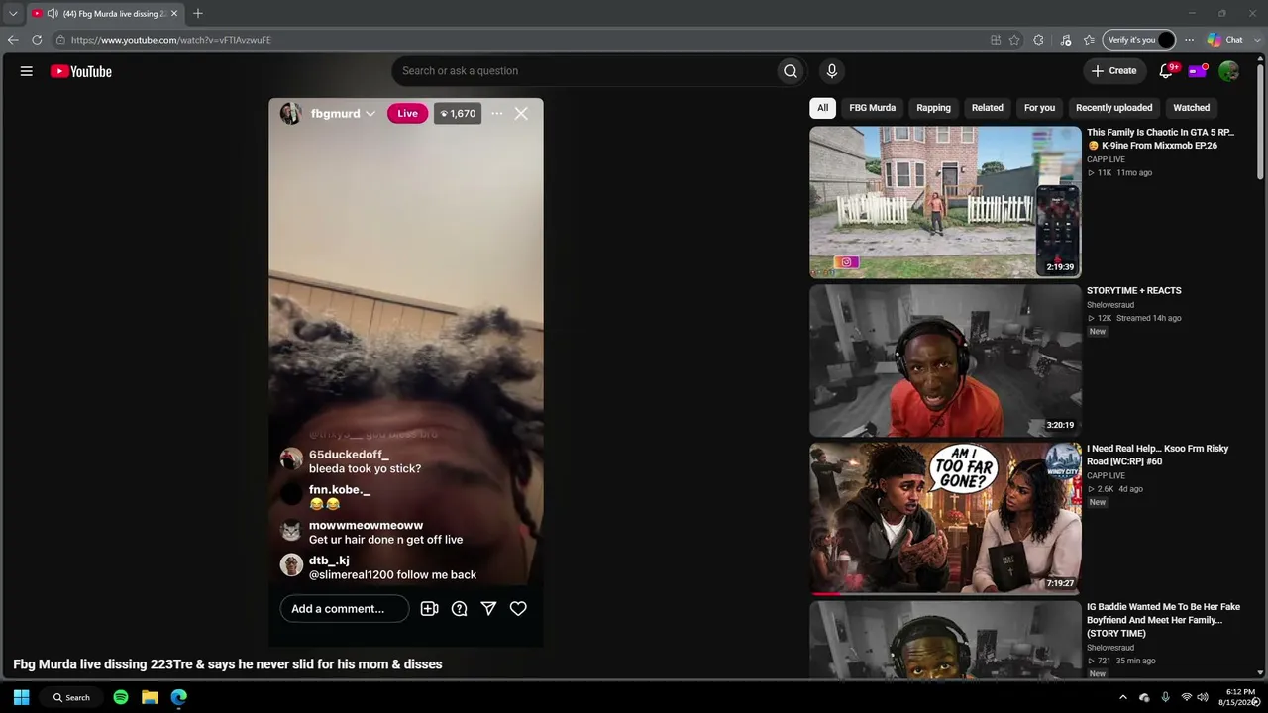Open the browser app-grid icon in address bar
The image size is (1268, 713).
996,40
